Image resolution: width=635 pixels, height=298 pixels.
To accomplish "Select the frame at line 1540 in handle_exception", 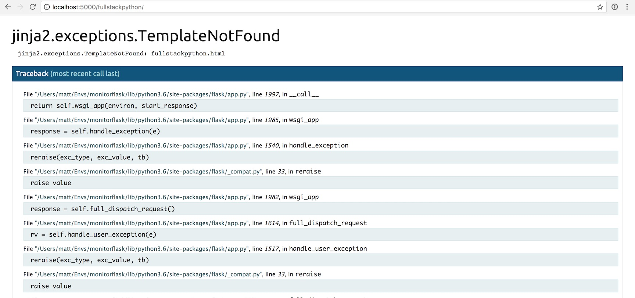I will tap(186, 146).
